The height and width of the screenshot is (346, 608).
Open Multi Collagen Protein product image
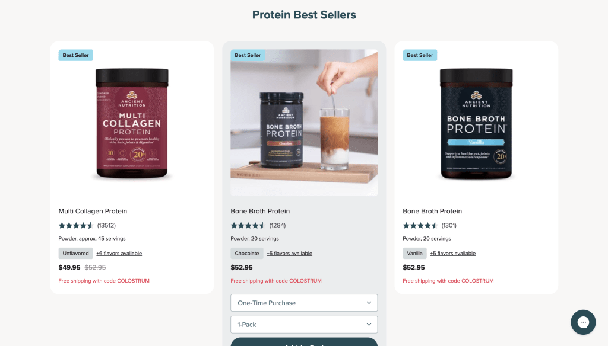[132, 123]
